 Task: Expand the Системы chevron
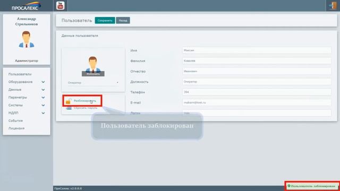pyautogui.click(x=43, y=105)
